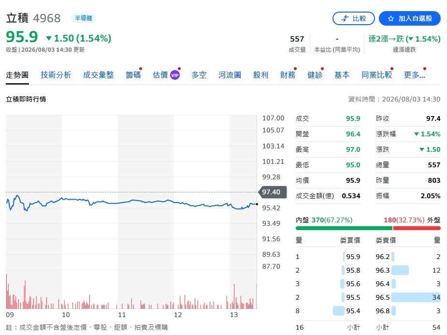Viewport: 447px width, 335px height.
Task: Click the 半導體 industry tag
Action: pyautogui.click(x=84, y=18)
